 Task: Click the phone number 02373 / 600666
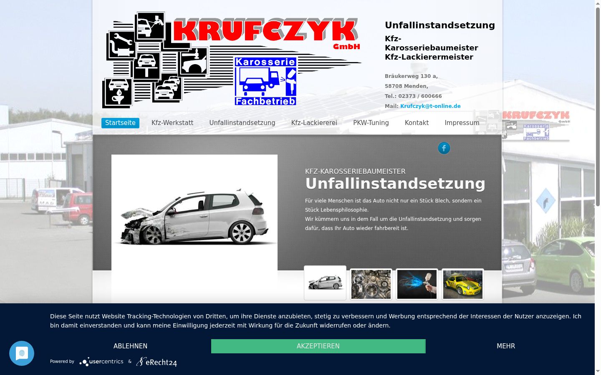(x=420, y=96)
